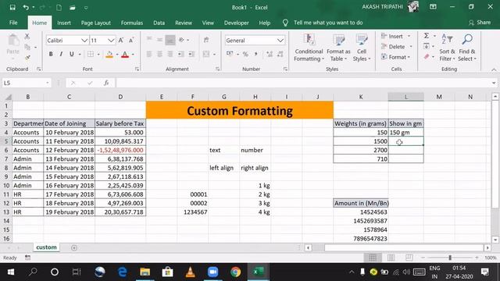The width and height of the screenshot is (500, 281).
Task: Open the font size dropdown
Action: [111, 41]
